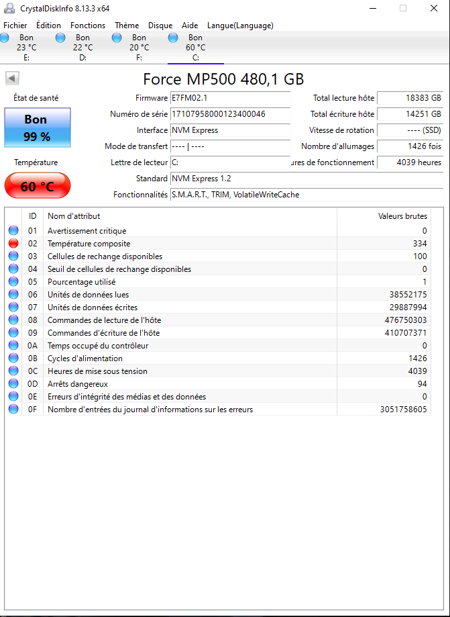Click the Lettre de lecteur field C:
The image size is (450, 617).
pyautogui.click(x=230, y=162)
